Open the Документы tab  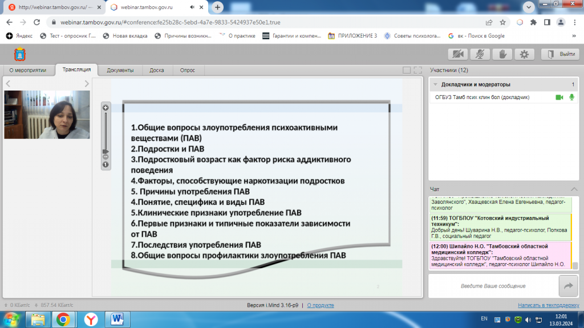(120, 70)
